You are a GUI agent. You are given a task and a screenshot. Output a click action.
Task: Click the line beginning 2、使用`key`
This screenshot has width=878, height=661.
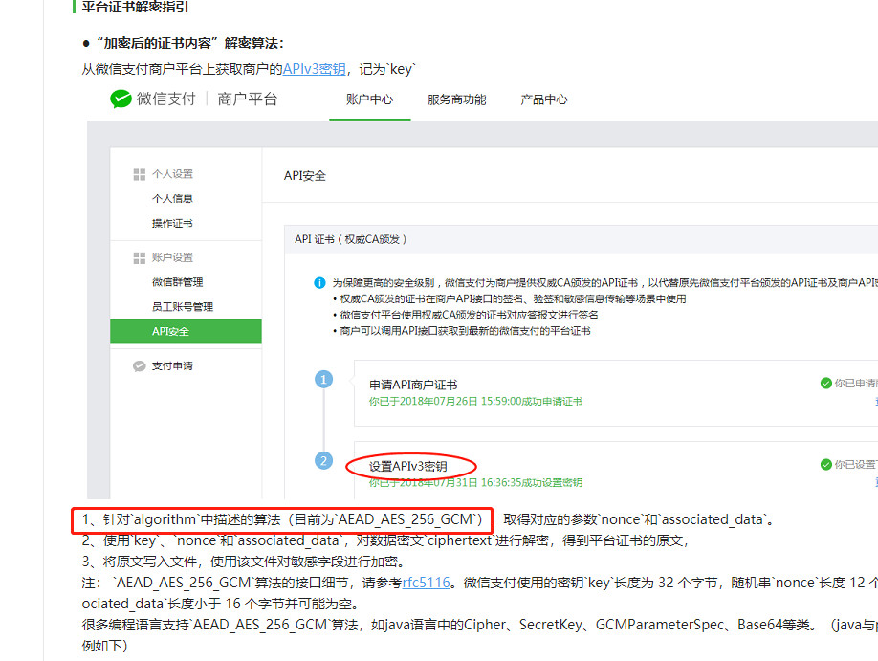(384, 540)
